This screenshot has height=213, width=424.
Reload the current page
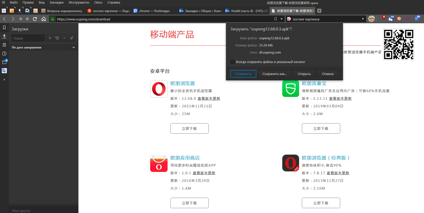pos(35,19)
